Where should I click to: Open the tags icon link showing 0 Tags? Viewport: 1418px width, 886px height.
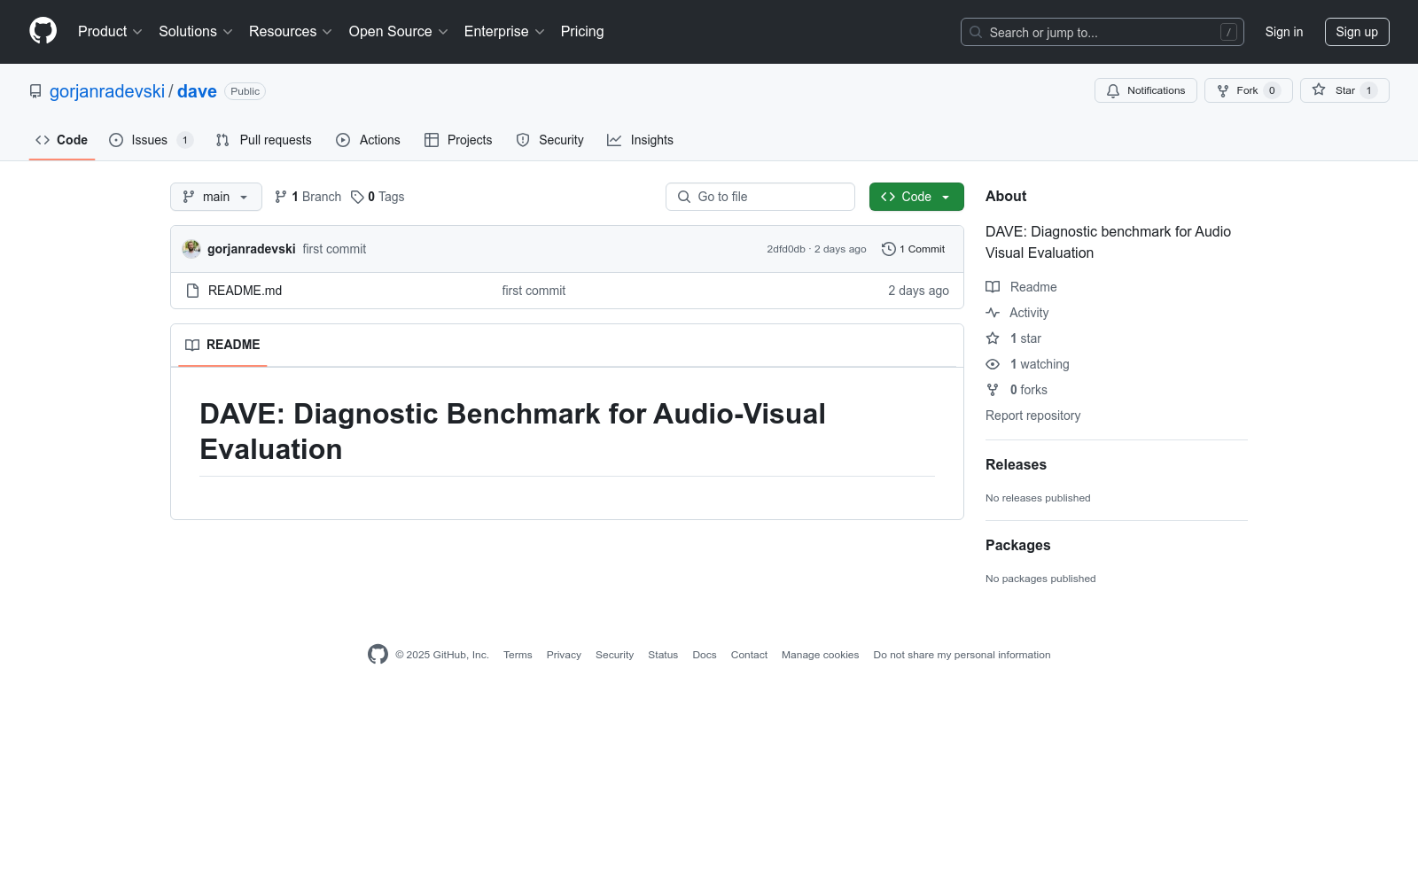tap(378, 197)
